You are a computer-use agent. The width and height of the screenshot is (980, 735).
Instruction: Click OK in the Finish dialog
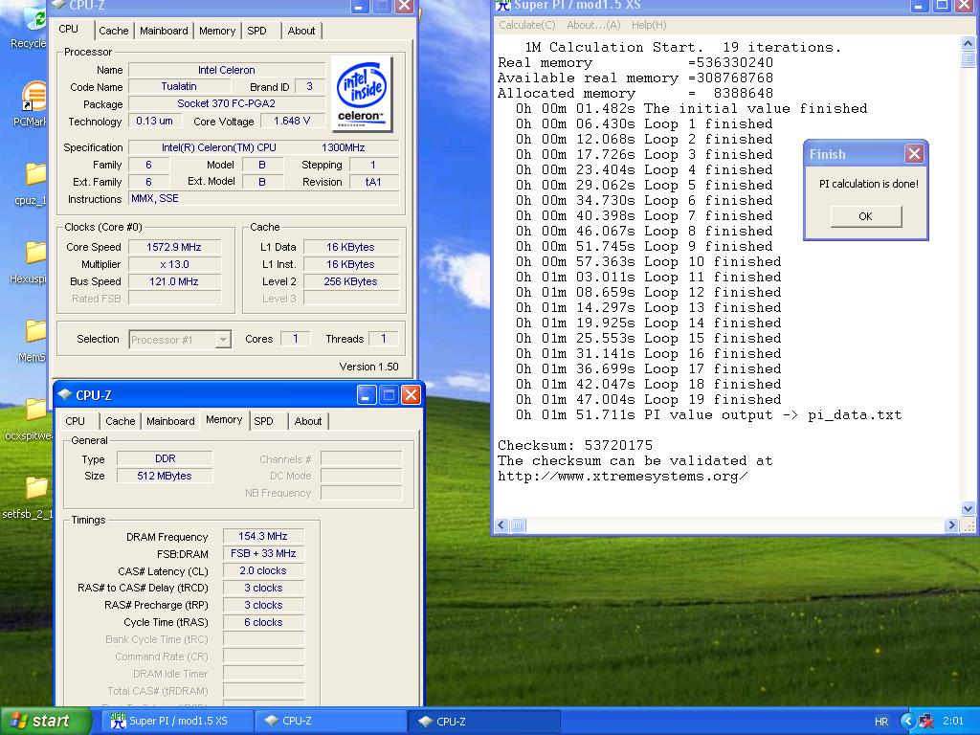coord(865,216)
